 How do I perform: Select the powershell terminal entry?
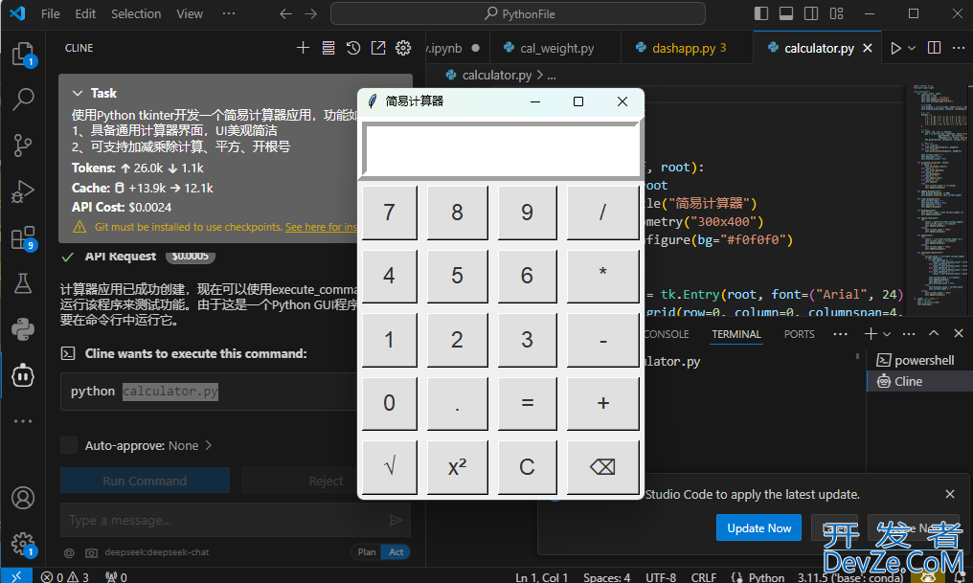919,360
